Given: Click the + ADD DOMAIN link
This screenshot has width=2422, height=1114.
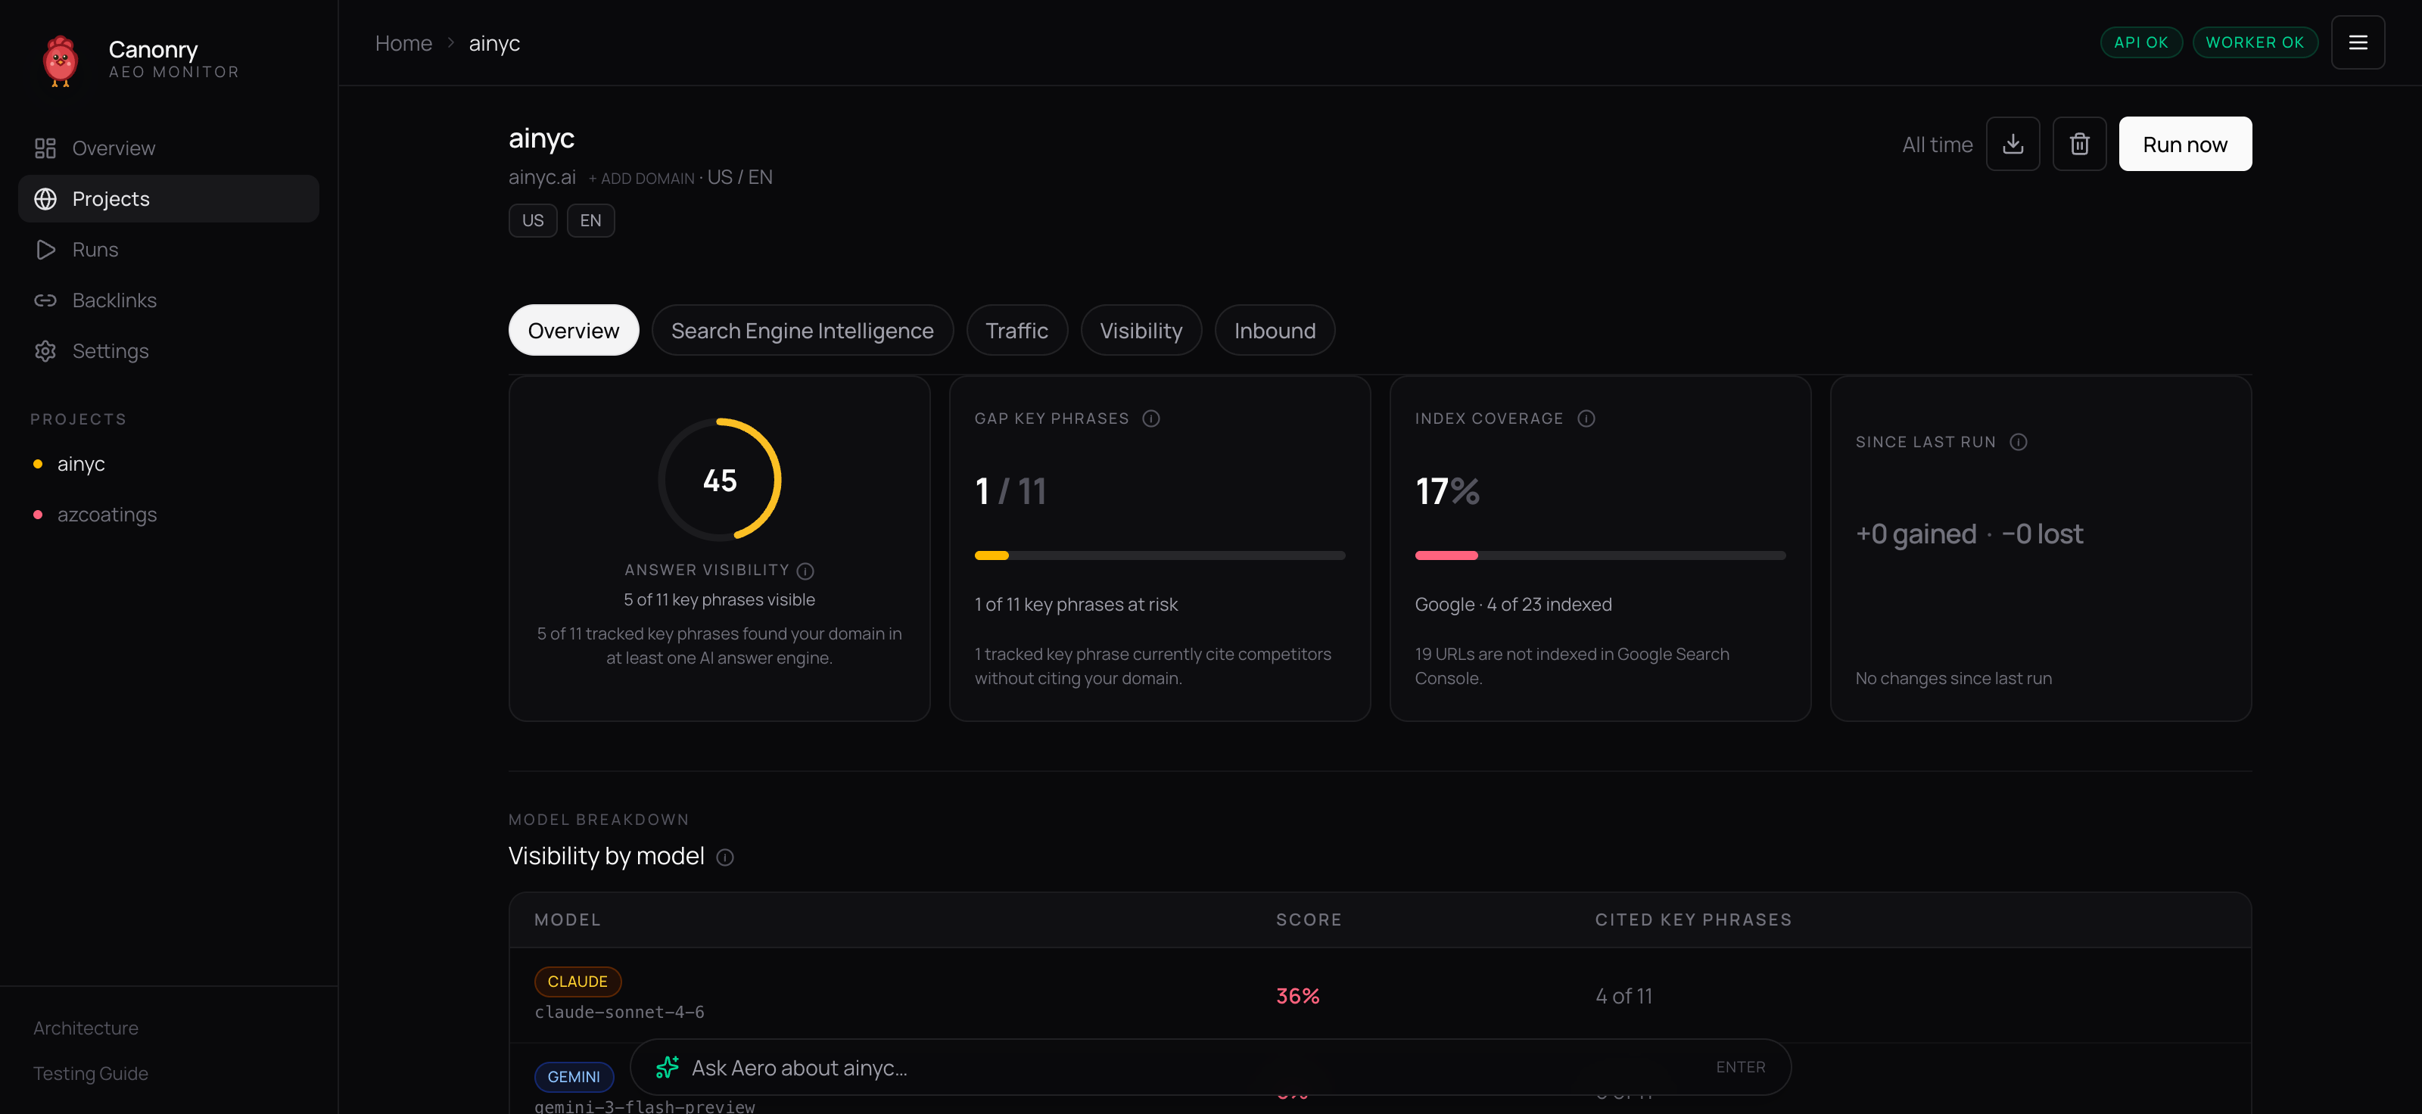Looking at the screenshot, I should (x=643, y=178).
